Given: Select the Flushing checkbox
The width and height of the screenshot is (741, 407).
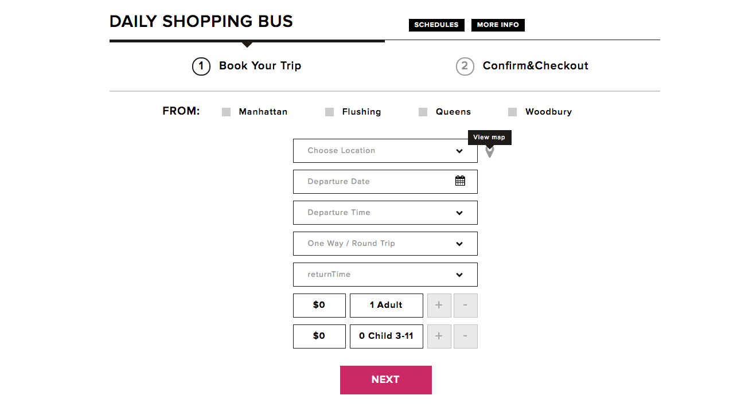Looking at the screenshot, I should pyautogui.click(x=329, y=112).
